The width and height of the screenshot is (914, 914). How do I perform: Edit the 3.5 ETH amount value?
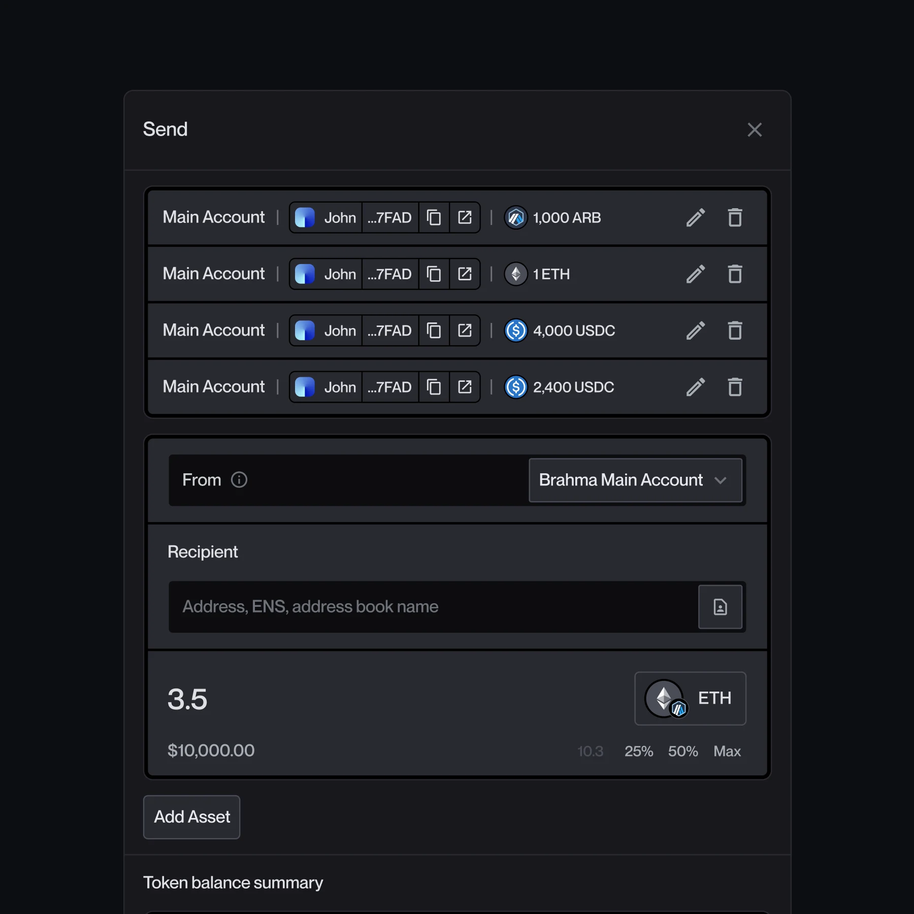(x=188, y=699)
